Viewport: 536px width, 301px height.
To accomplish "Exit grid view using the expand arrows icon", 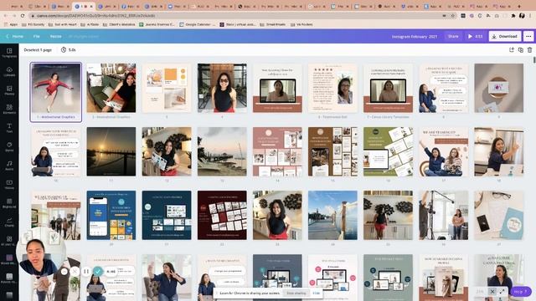I will [x=502, y=292].
